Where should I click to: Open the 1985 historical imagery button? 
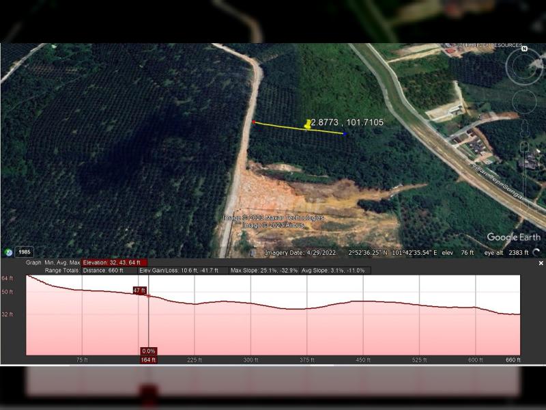coord(24,252)
